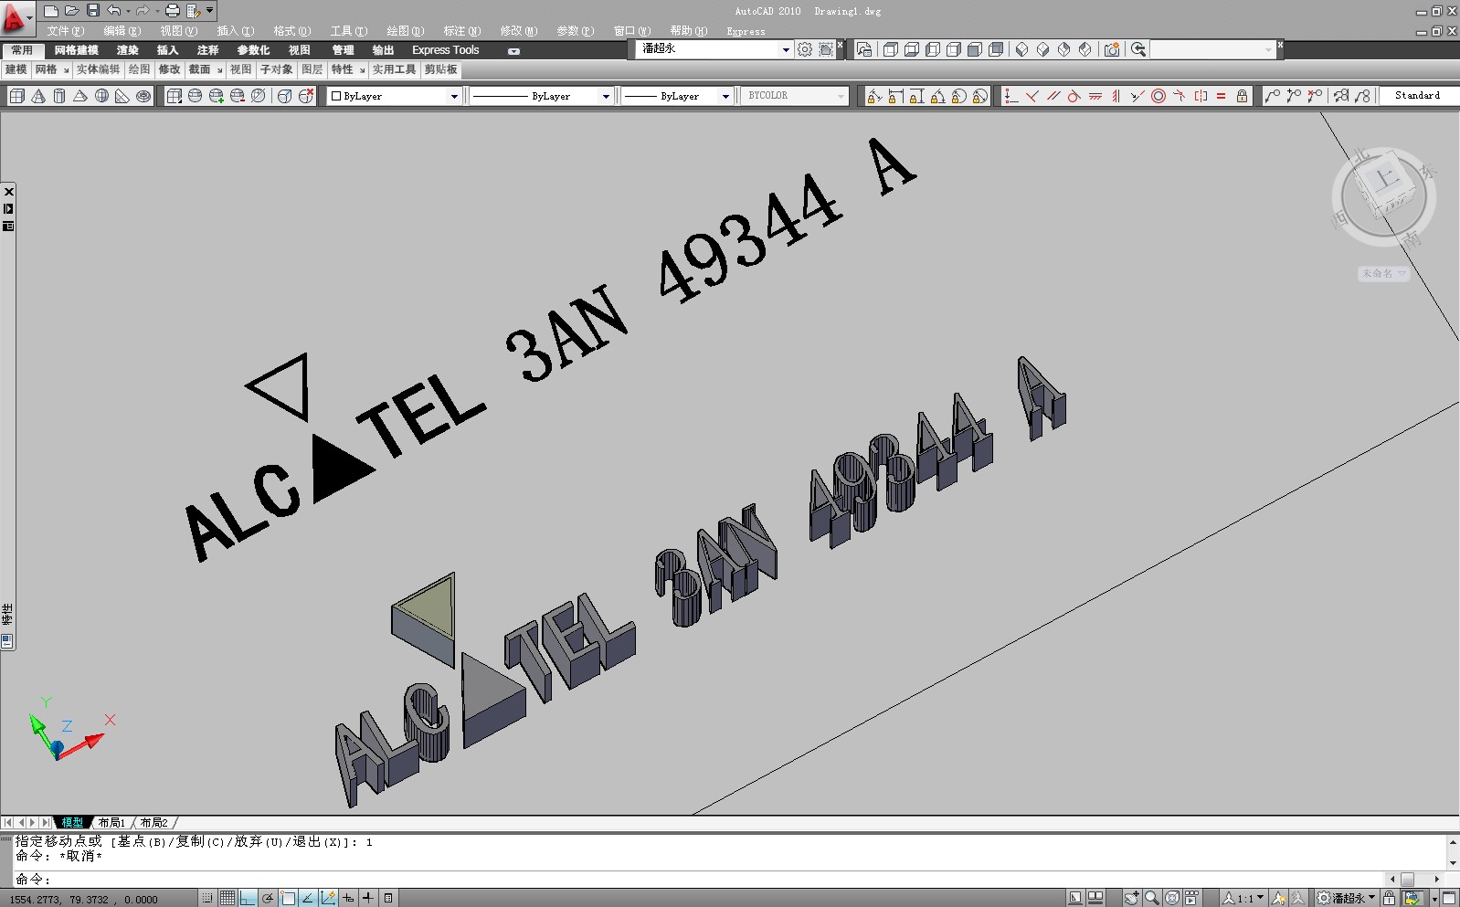Open the lineweight ByLayer dropdown
1460x907 pixels.
[x=677, y=96]
